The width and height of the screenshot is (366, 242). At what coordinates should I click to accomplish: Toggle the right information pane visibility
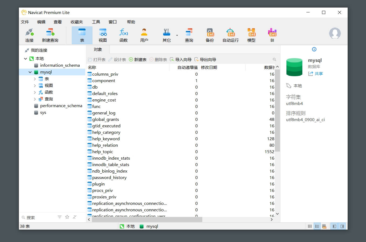coord(342,226)
